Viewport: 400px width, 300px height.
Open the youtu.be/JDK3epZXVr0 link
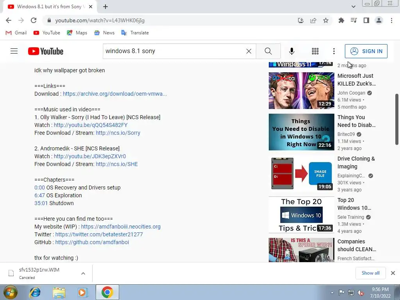(x=90, y=156)
